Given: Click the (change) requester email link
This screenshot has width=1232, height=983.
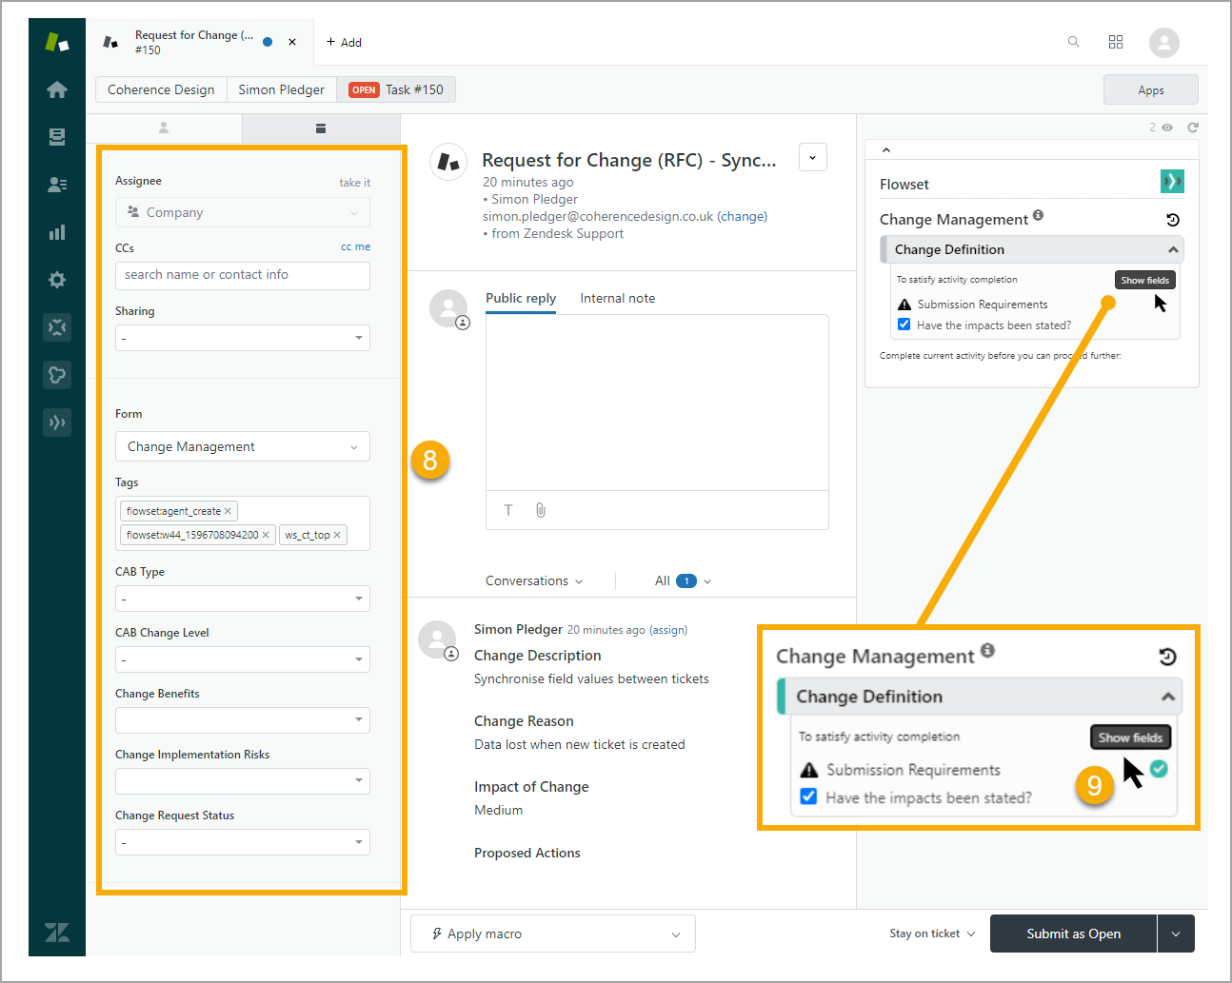Looking at the screenshot, I should (743, 216).
